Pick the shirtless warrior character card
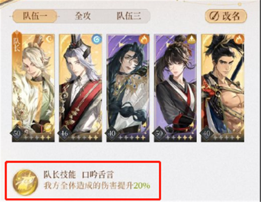261x202 pixels. (223, 88)
